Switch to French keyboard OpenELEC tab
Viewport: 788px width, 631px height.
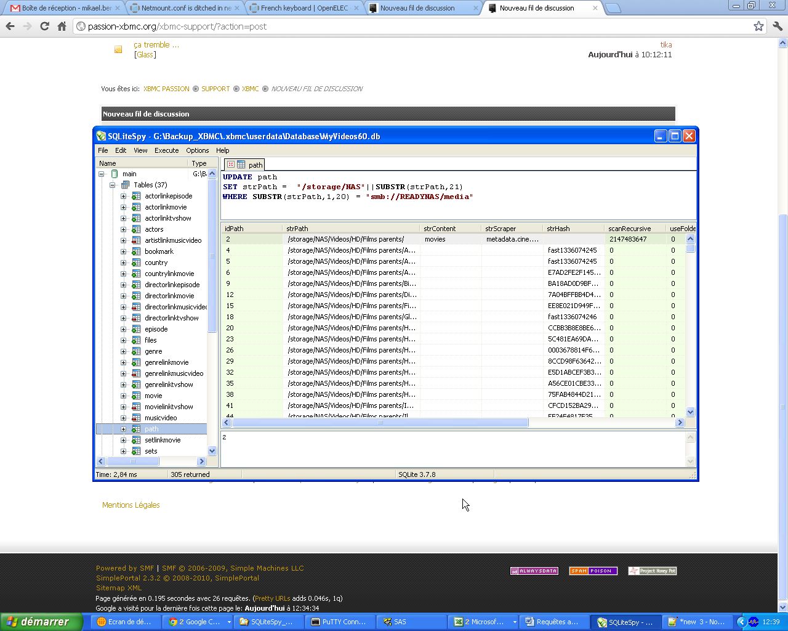(x=304, y=8)
